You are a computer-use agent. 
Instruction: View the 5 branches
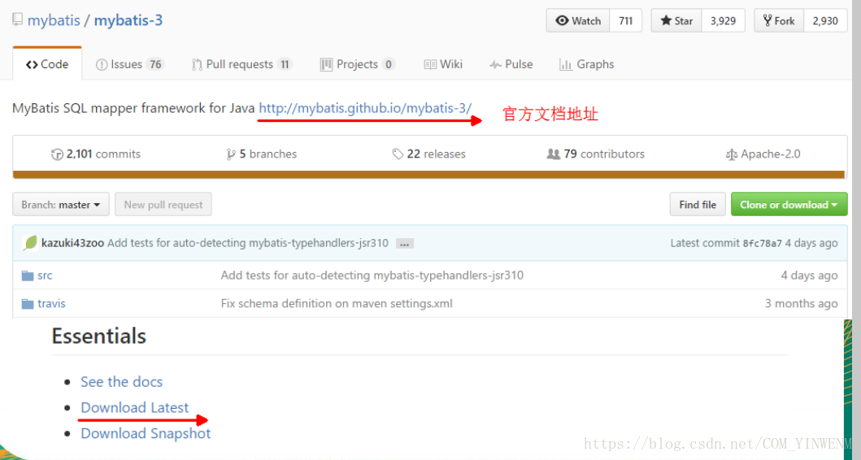[x=262, y=154]
